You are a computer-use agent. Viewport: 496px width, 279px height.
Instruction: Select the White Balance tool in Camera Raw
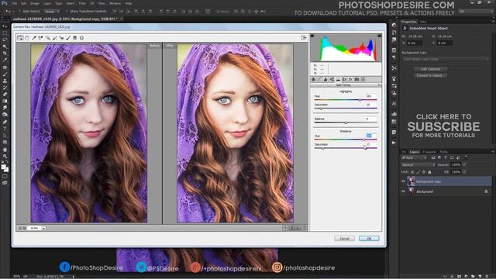34,38
